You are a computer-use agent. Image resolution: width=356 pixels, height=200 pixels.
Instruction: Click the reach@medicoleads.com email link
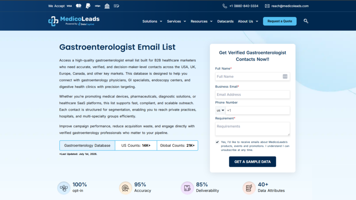290,6
